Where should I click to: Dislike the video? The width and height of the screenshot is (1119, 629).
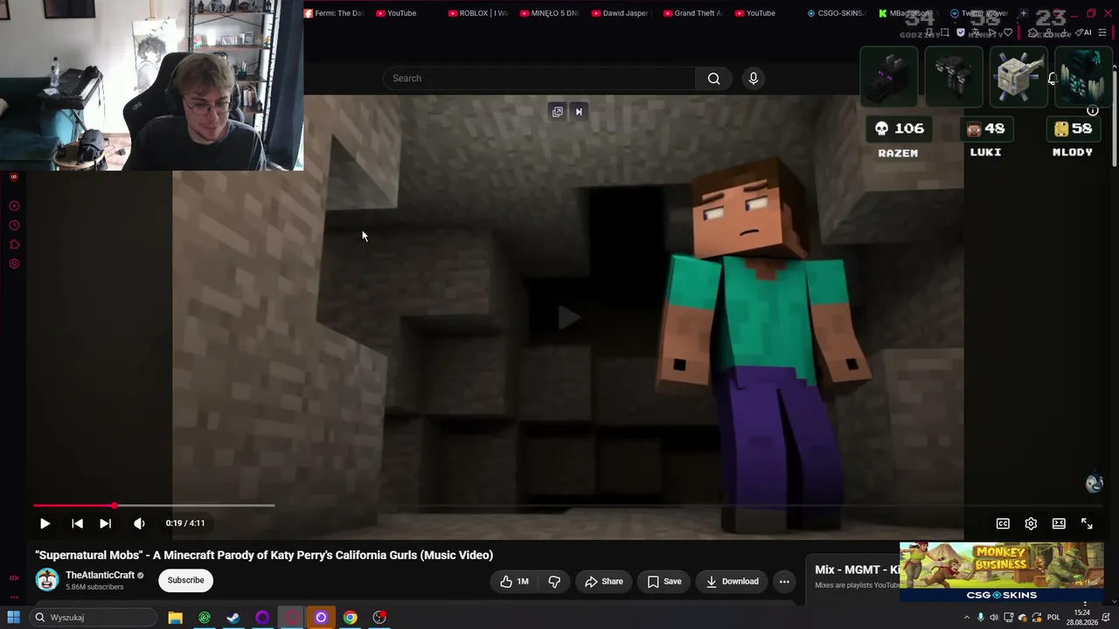point(554,581)
